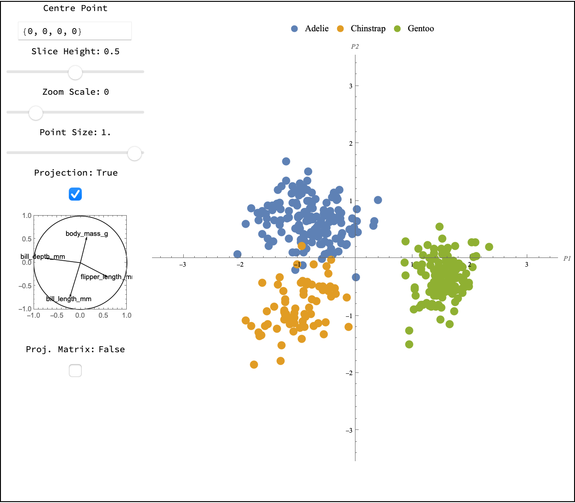Image resolution: width=575 pixels, height=503 pixels.
Task: Click the blue Adelie legend marker
Action: click(294, 29)
